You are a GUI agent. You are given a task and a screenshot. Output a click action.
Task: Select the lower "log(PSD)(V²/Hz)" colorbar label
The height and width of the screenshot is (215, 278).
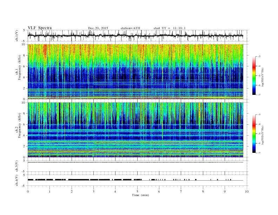pos(263,135)
